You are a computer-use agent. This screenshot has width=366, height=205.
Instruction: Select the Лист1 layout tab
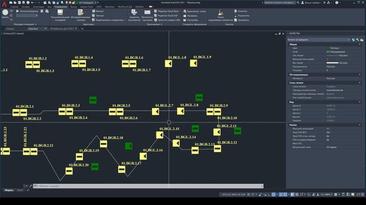coord(20,190)
